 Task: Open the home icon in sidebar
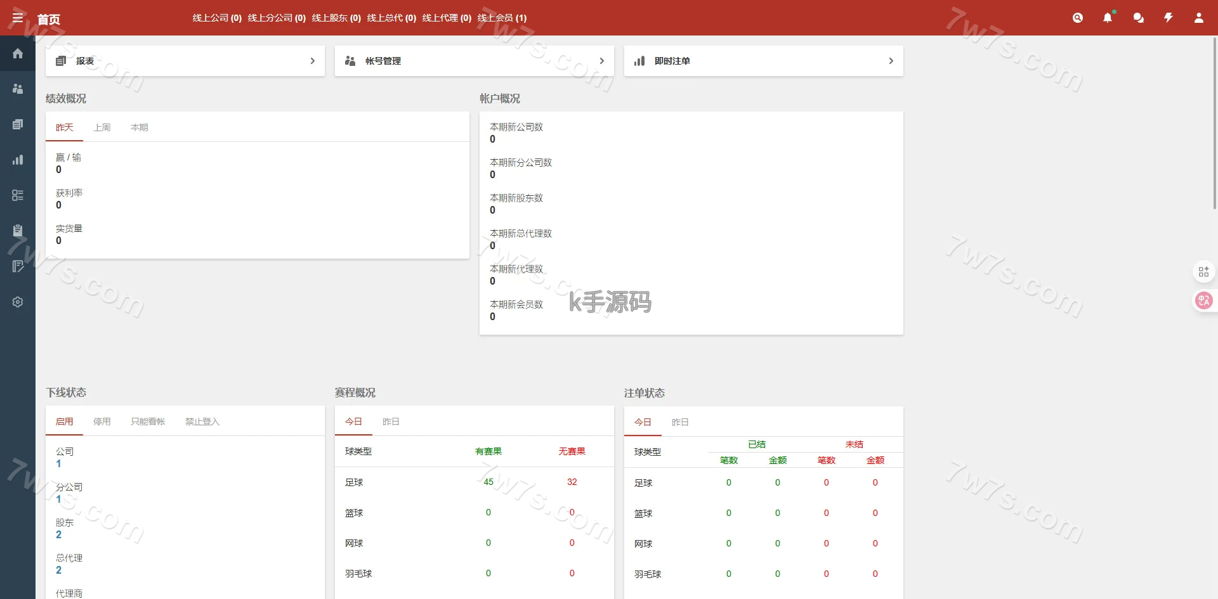click(x=18, y=53)
